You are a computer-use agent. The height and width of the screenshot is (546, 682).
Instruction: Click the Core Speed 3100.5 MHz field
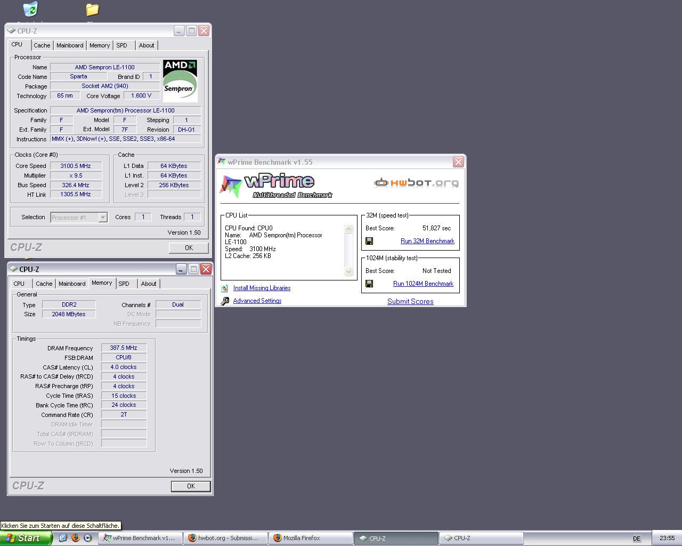pos(76,166)
